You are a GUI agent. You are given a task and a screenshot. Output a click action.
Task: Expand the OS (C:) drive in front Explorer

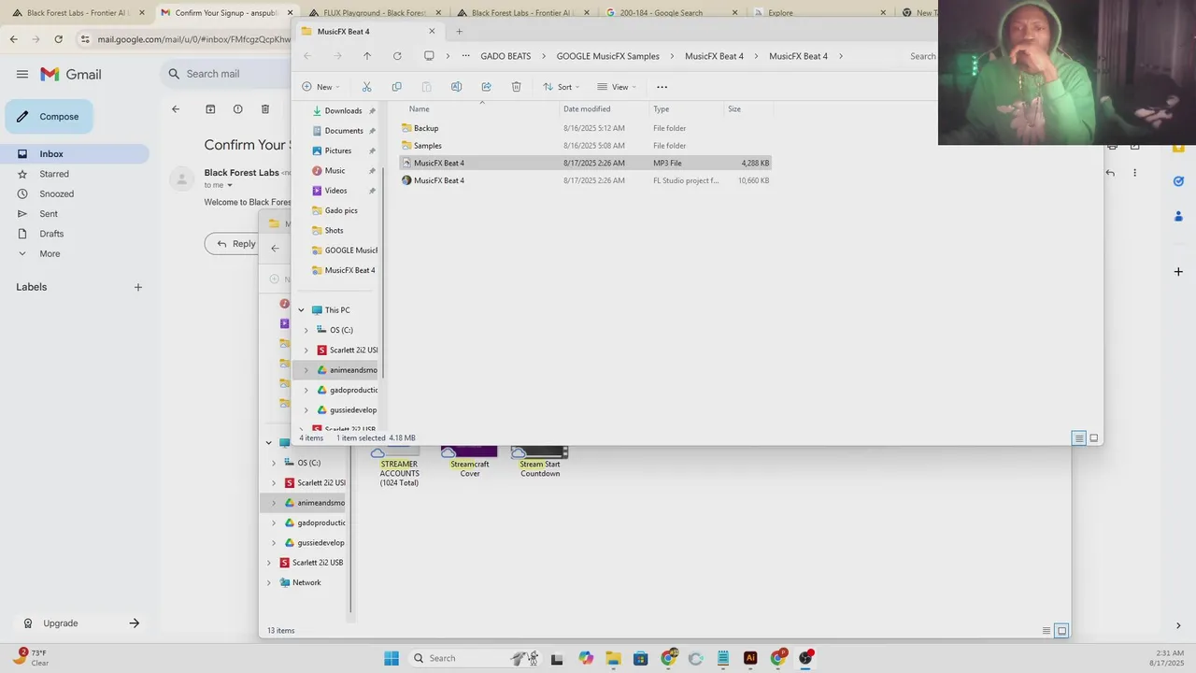(x=306, y=330)
